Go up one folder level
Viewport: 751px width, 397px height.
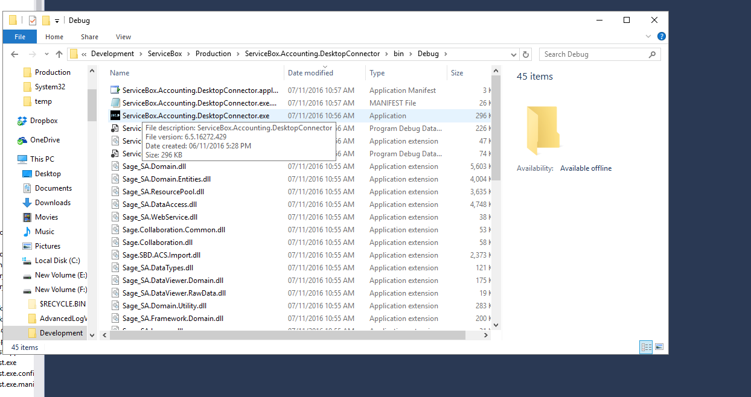[59, 54]
